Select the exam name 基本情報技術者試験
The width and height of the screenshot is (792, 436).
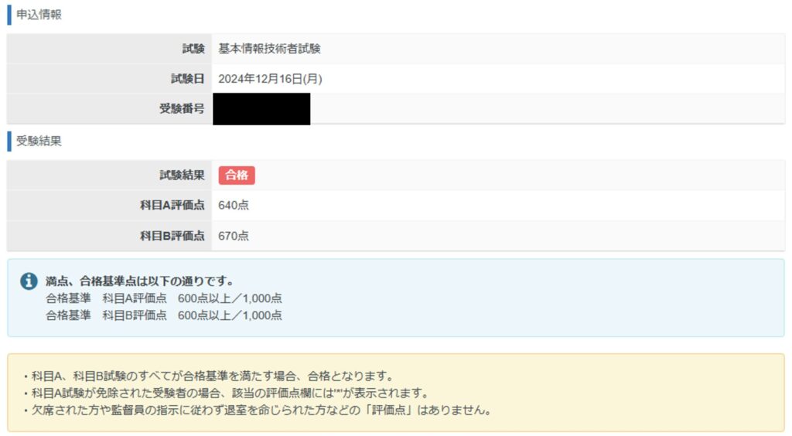pyautogui.click(x=269, y=49)
